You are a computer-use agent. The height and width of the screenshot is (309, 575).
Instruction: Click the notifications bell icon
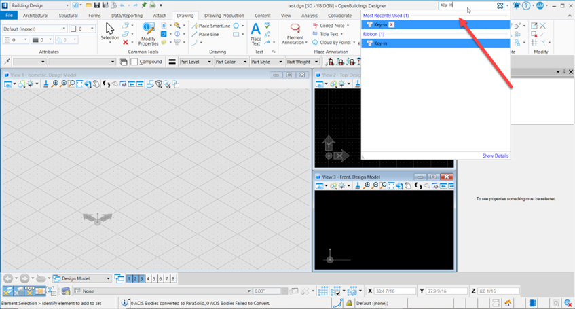(517, 5)
